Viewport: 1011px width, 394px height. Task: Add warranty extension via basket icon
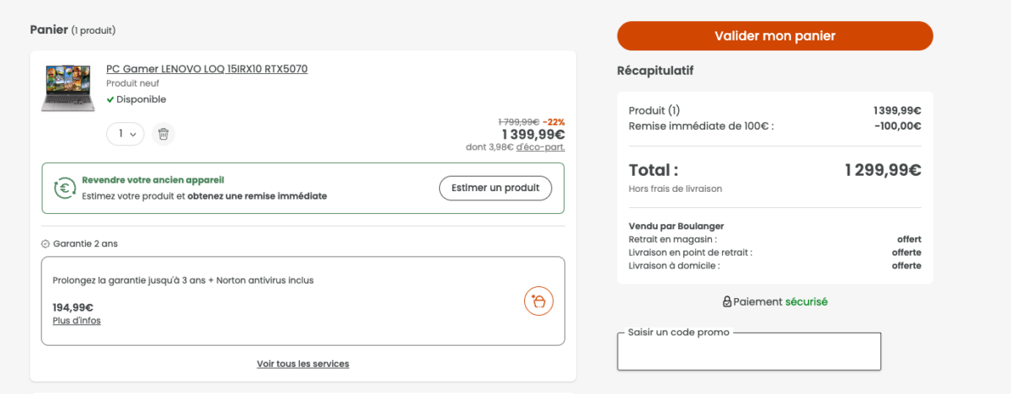[x=539, y=301]
